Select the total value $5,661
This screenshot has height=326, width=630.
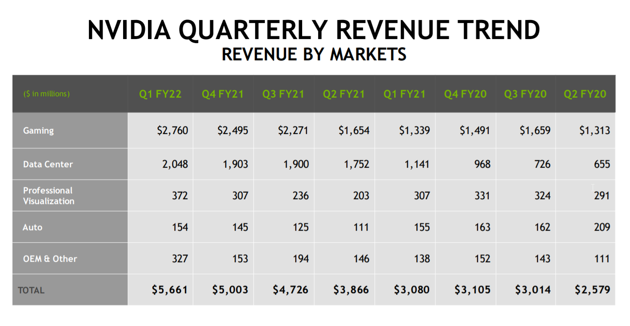tap(169, 290)
